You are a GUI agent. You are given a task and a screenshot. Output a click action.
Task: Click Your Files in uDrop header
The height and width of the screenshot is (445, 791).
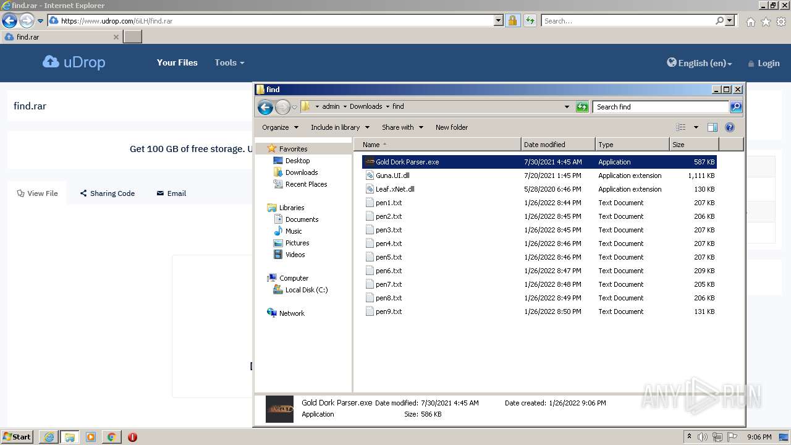click(177, 62)
